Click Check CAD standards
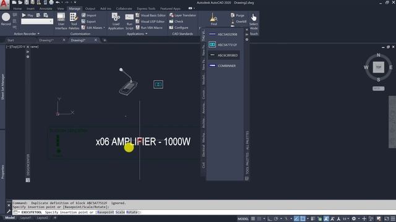 (x=176, y=22)
